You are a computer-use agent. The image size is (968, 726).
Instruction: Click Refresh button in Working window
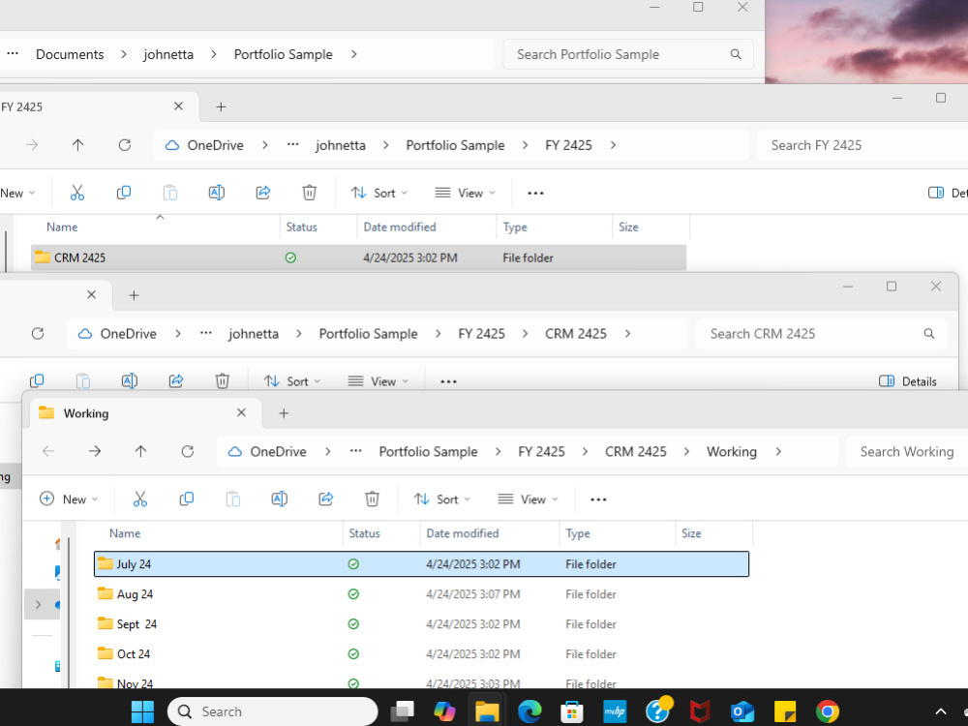click(188, 451)
